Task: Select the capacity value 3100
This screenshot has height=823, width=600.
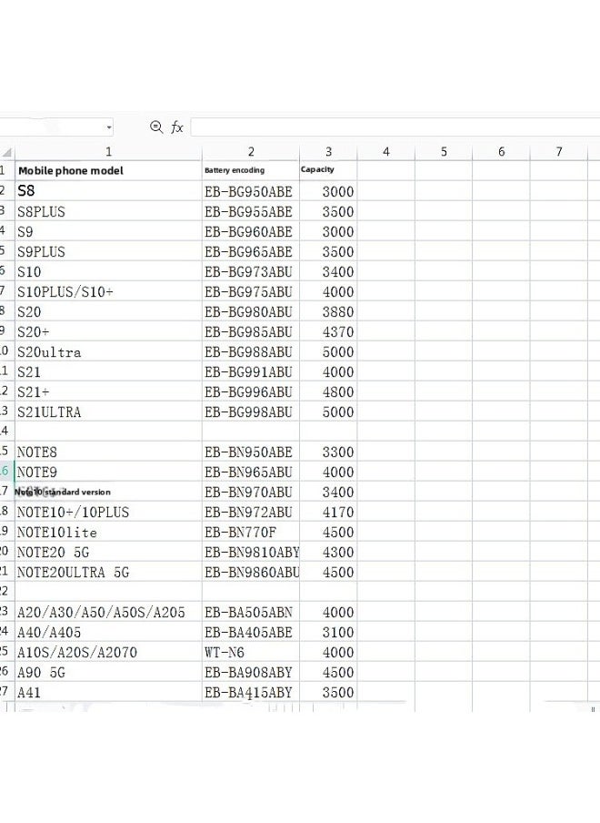Action: coord(328,632)
